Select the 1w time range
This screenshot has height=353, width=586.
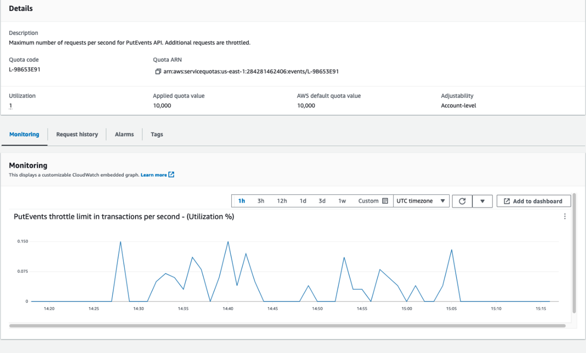(342, 201)
